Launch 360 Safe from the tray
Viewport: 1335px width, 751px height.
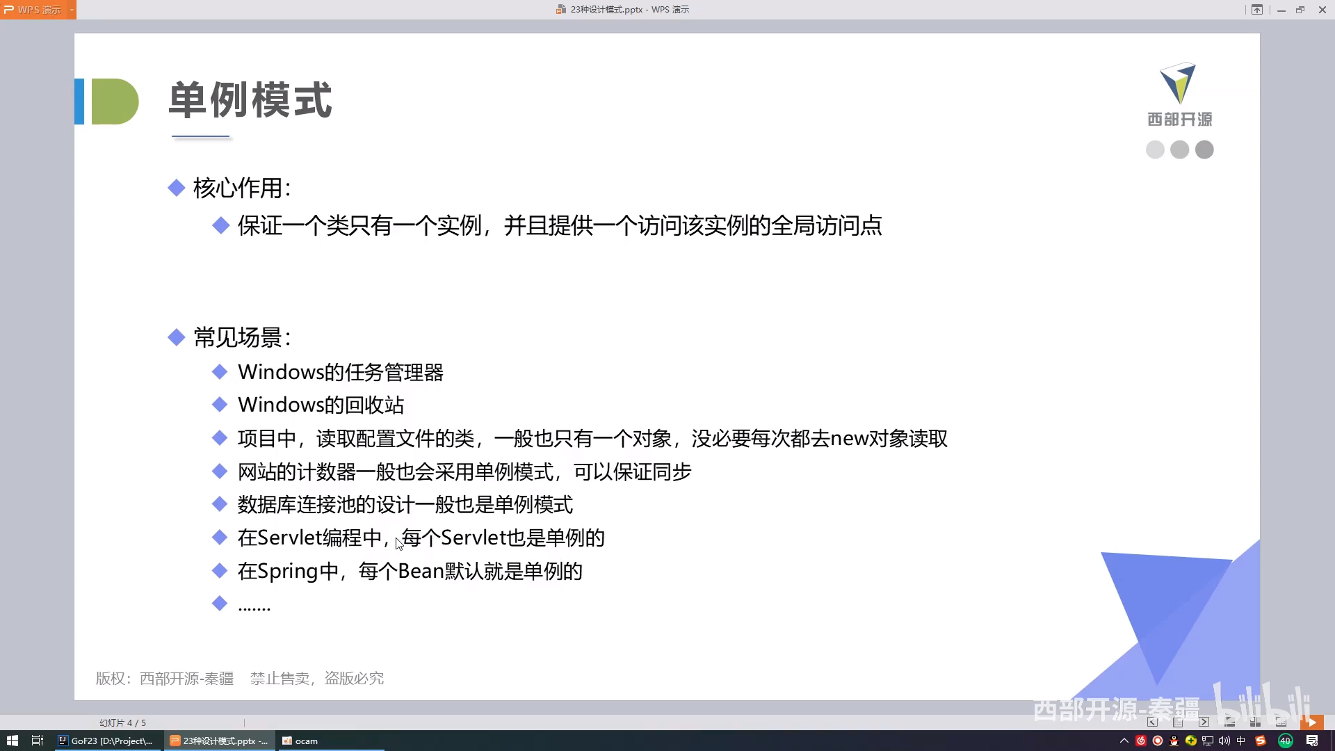coord(1190,739)
